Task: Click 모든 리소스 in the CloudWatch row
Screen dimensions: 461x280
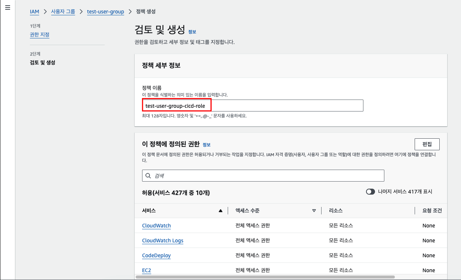Action: tap(341, 226)
